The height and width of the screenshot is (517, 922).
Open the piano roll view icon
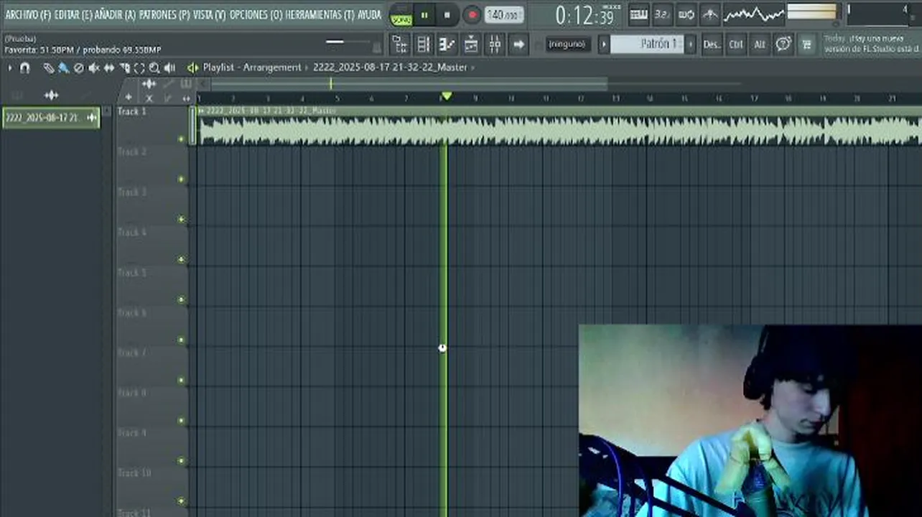point(447,44)
